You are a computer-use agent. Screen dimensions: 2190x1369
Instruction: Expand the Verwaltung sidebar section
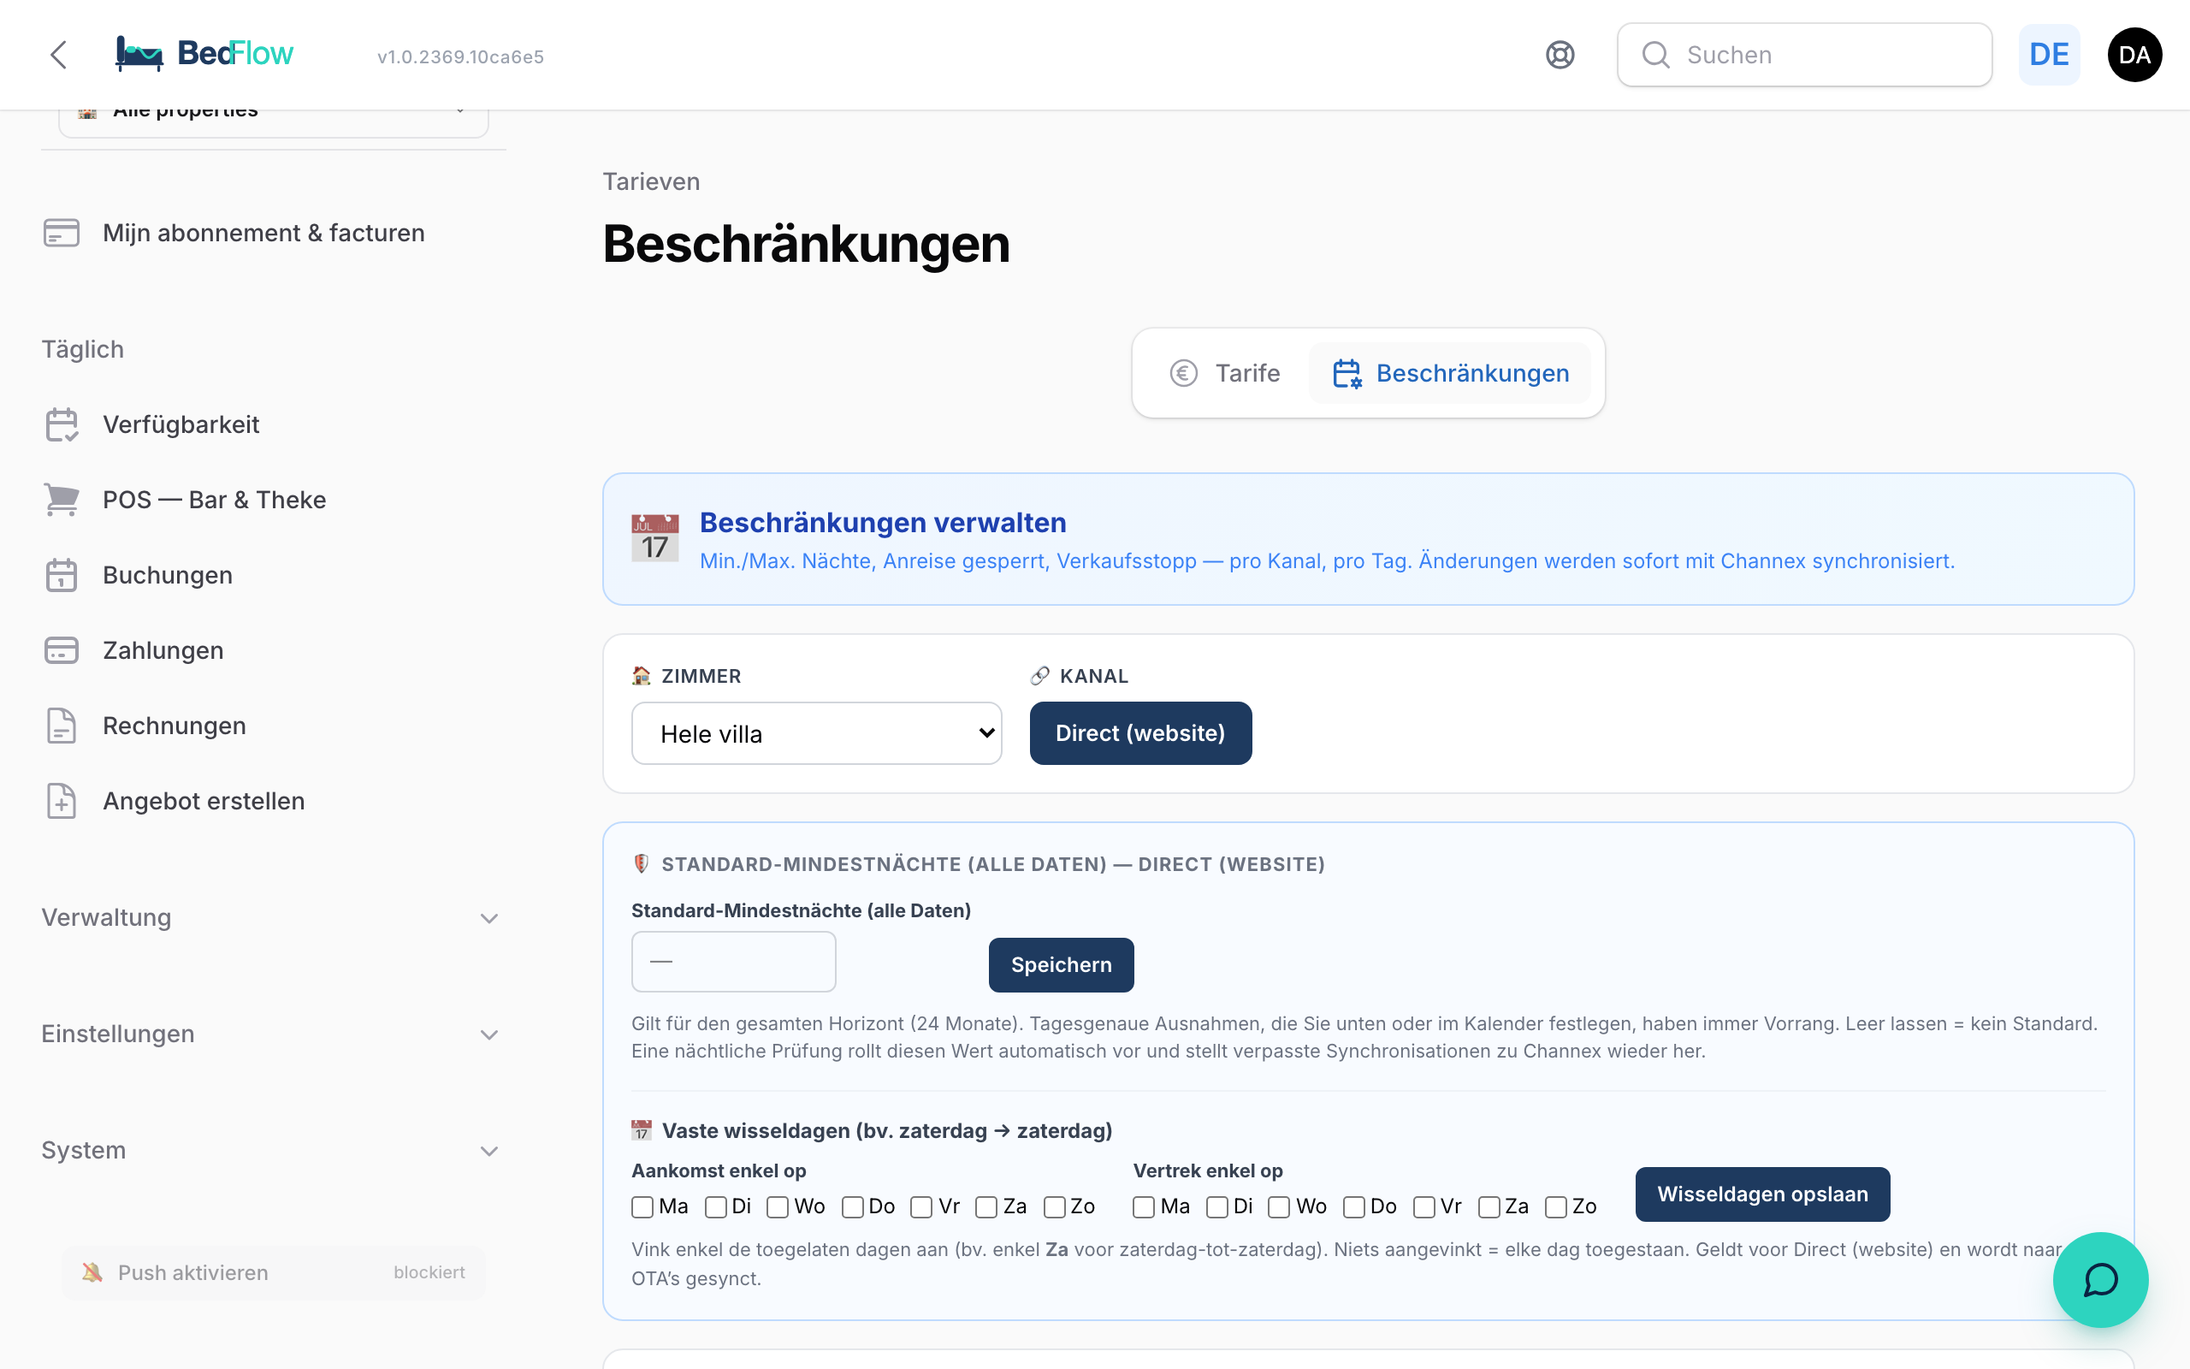point(270,918)
